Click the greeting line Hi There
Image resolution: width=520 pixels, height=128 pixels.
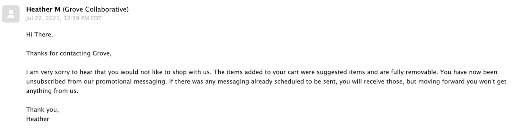pos(39,35)
